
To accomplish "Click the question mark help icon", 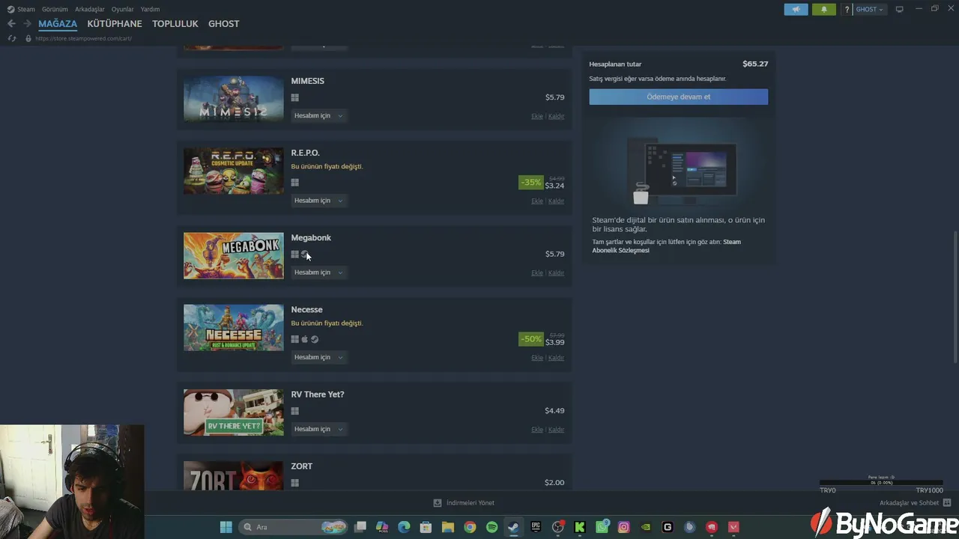I will pos(847,10).
